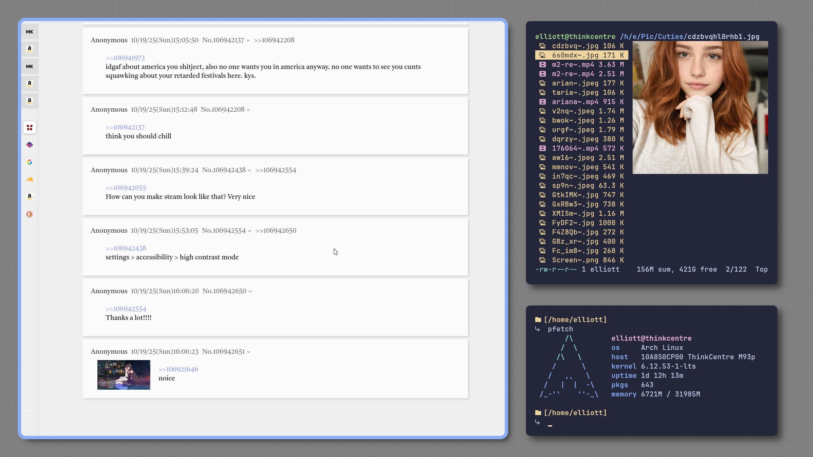
Task: Open post menu arrow for No.106942651
Action: point(249,352)
